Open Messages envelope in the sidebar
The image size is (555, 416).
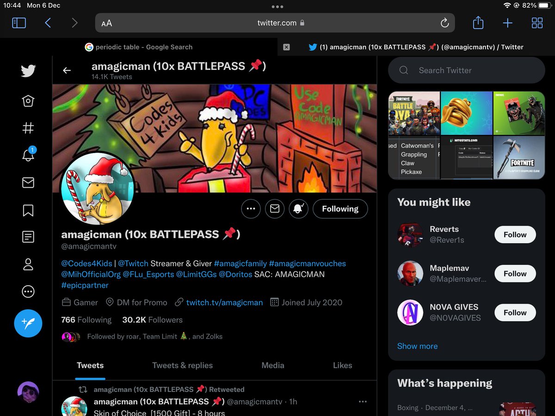pyautogui.click(x=28, y=183)
